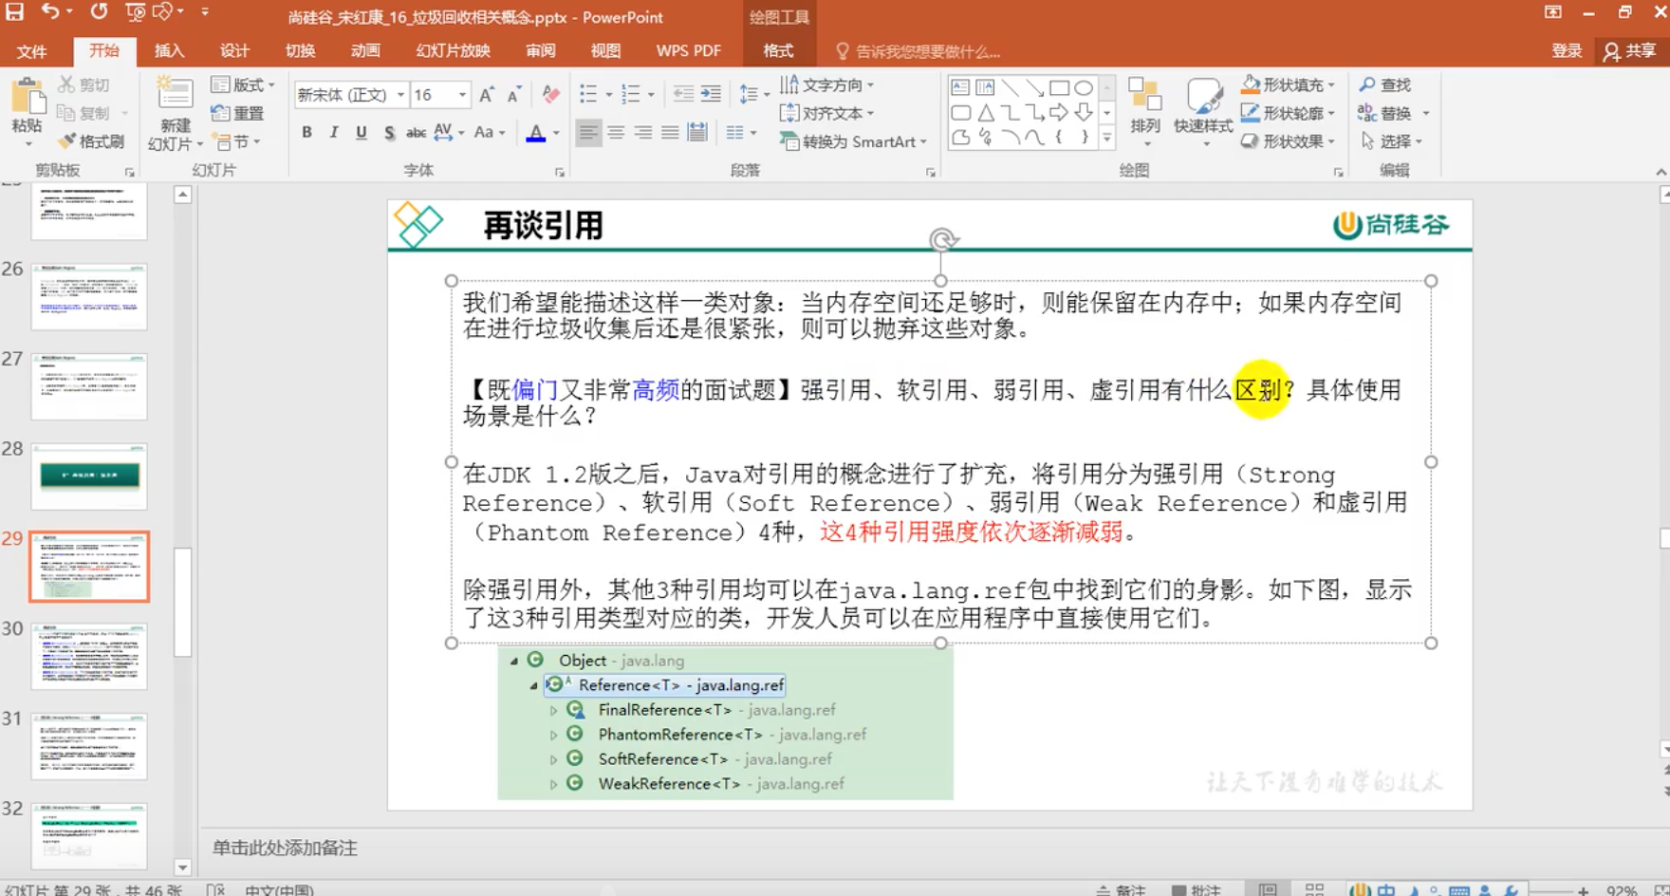Viewport: 1670px width, 896px height.
Task: Click 选择 select button
Action: pos(1391,141)
